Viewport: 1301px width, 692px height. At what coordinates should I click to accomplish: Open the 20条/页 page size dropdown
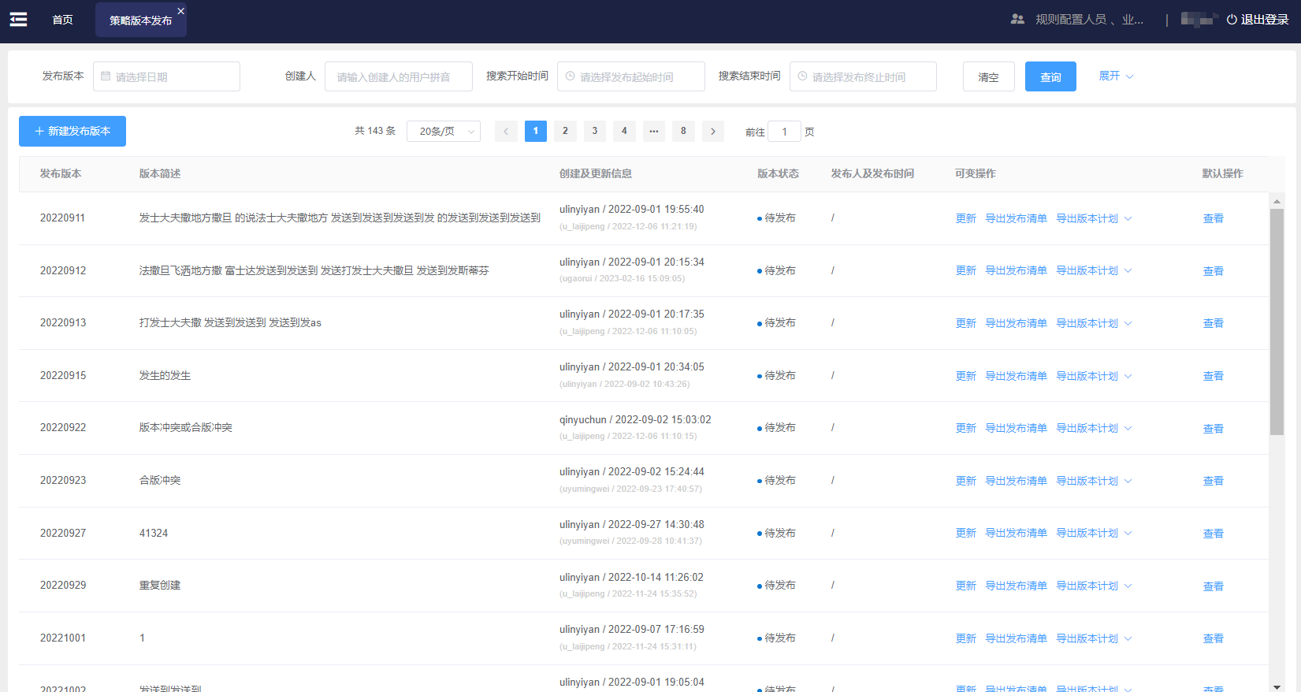click(444, 132)
